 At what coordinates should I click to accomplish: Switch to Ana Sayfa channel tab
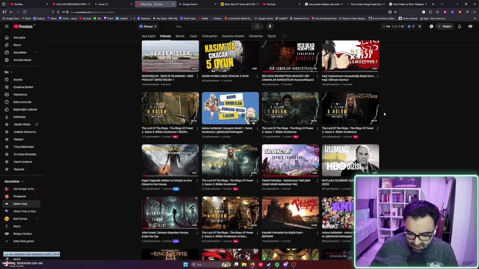tap(149, 36)
